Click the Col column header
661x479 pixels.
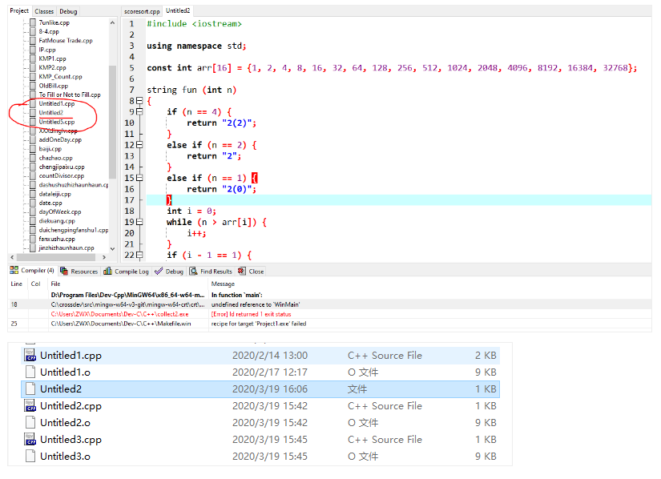point(35,284)
